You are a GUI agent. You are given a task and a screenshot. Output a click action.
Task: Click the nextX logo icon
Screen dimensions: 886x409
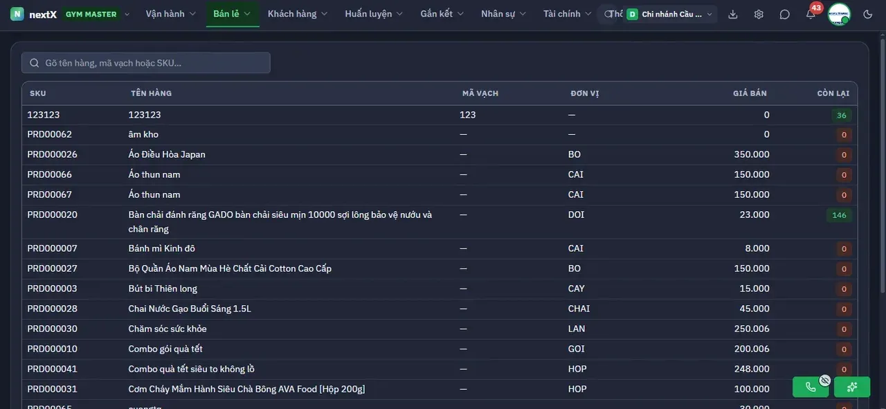coord(17,14)
